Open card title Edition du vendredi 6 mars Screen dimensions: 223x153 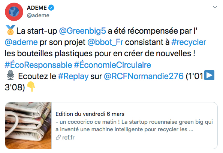click(90, 114)
